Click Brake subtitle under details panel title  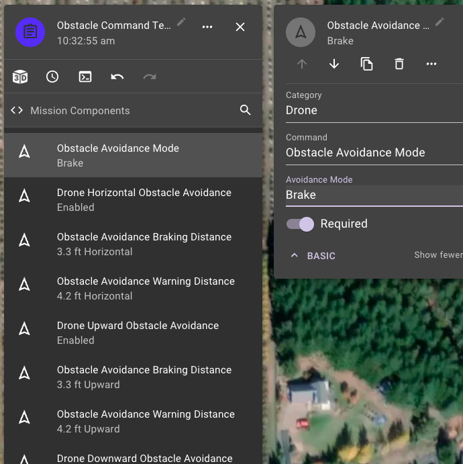(x=340, y=41)
